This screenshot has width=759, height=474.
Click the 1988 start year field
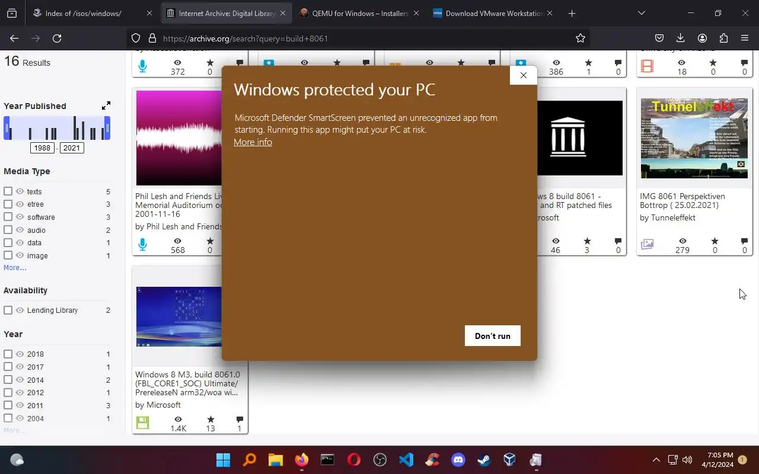click(42, 148)
